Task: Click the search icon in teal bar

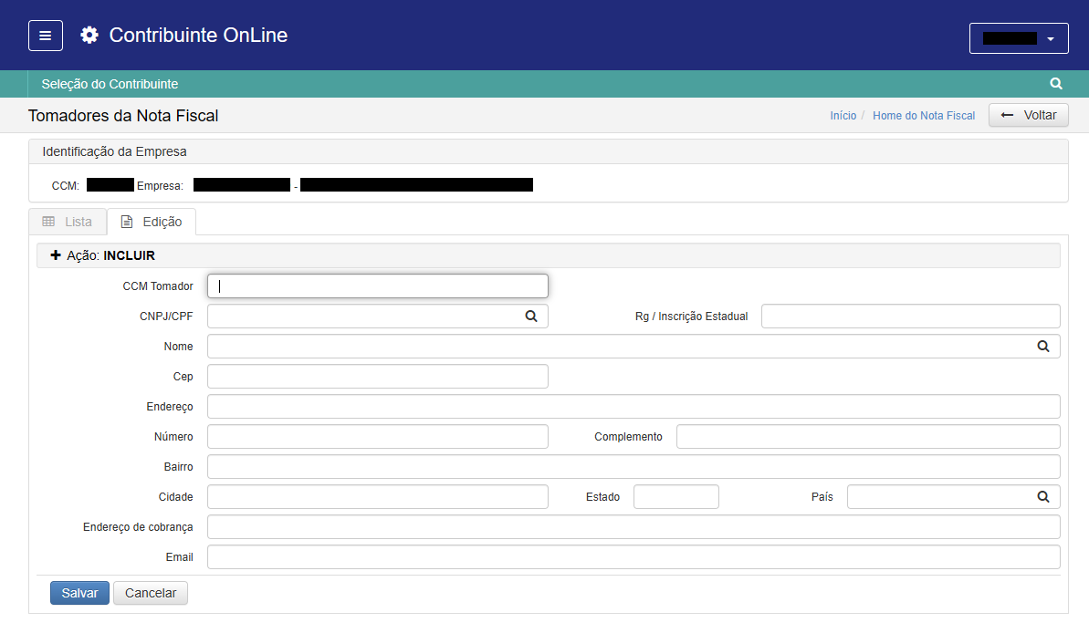Action: tap(1056, 84)
